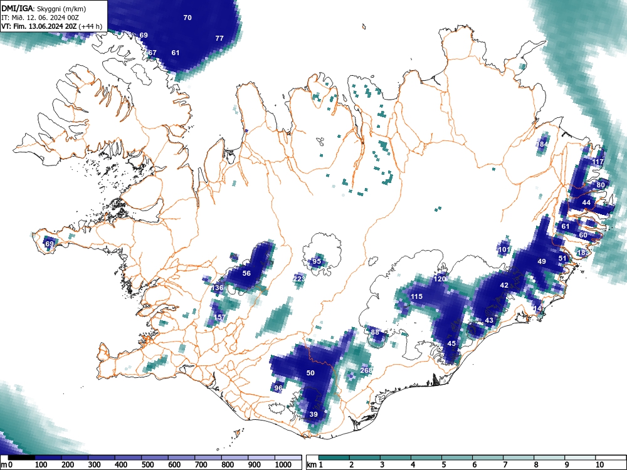Click the 300 tick label on the meter legend
The height and width of the screenshot is (470, 627).
click(95, 465)
